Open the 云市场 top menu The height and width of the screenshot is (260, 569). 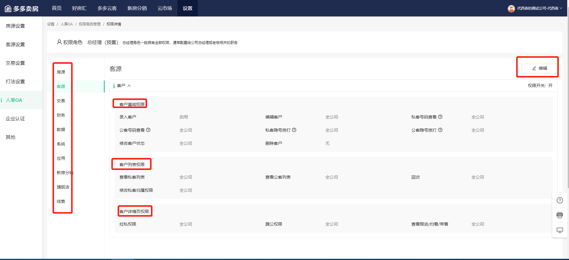[165, 8]
